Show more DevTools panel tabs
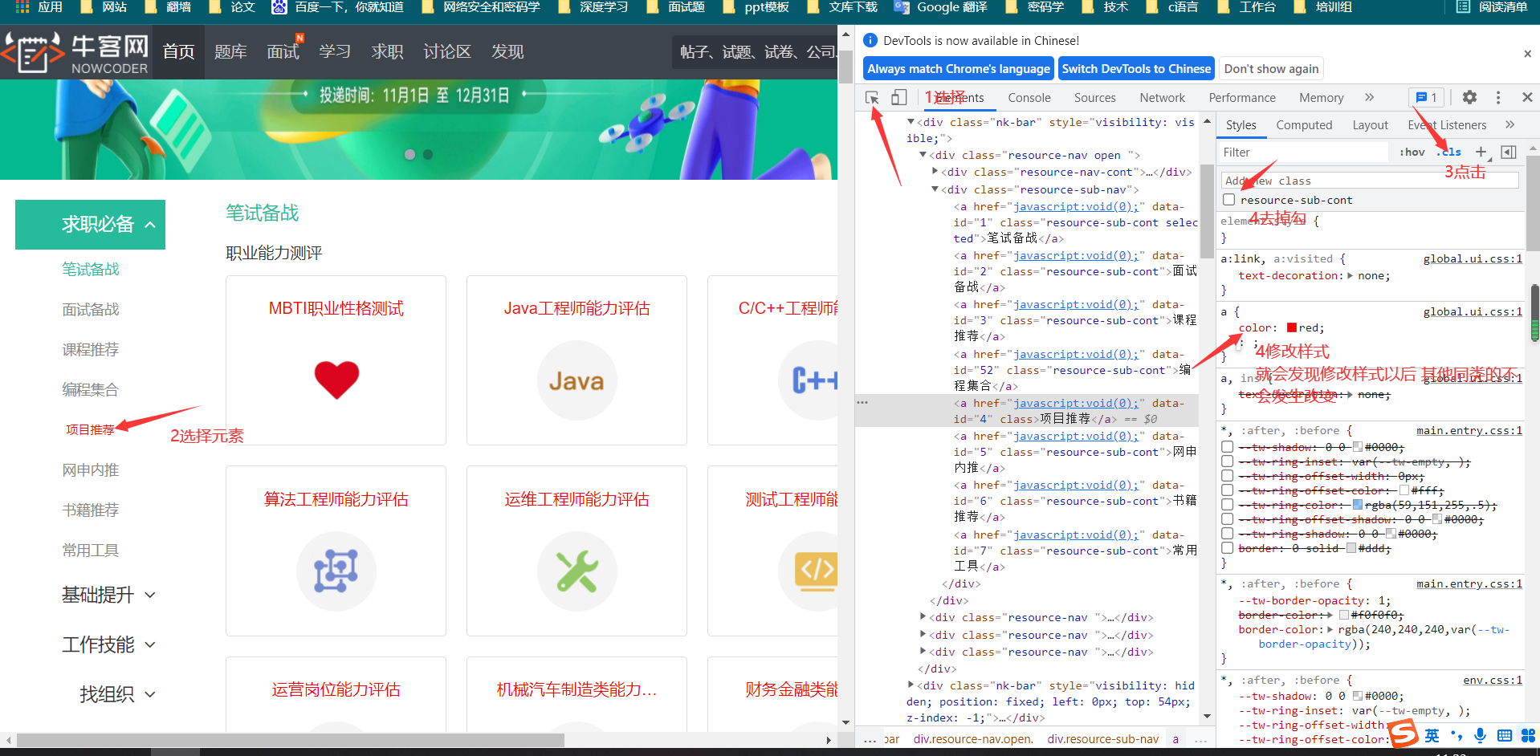 coord(1369,97)
